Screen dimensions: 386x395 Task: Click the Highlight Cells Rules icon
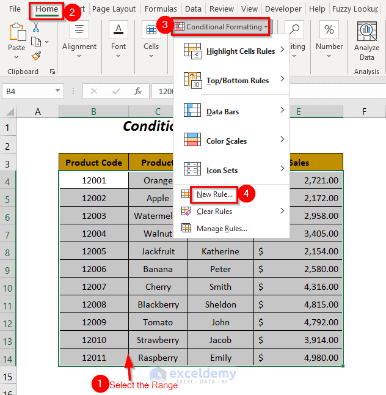[x=192, y=51]
